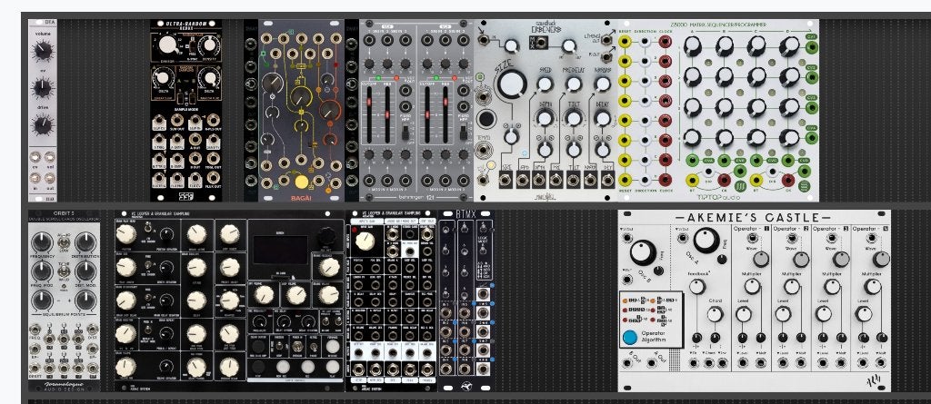Click the PLEX OUT jack on Ultra-Random
This screenshot has height=404, width=931.
213,177
